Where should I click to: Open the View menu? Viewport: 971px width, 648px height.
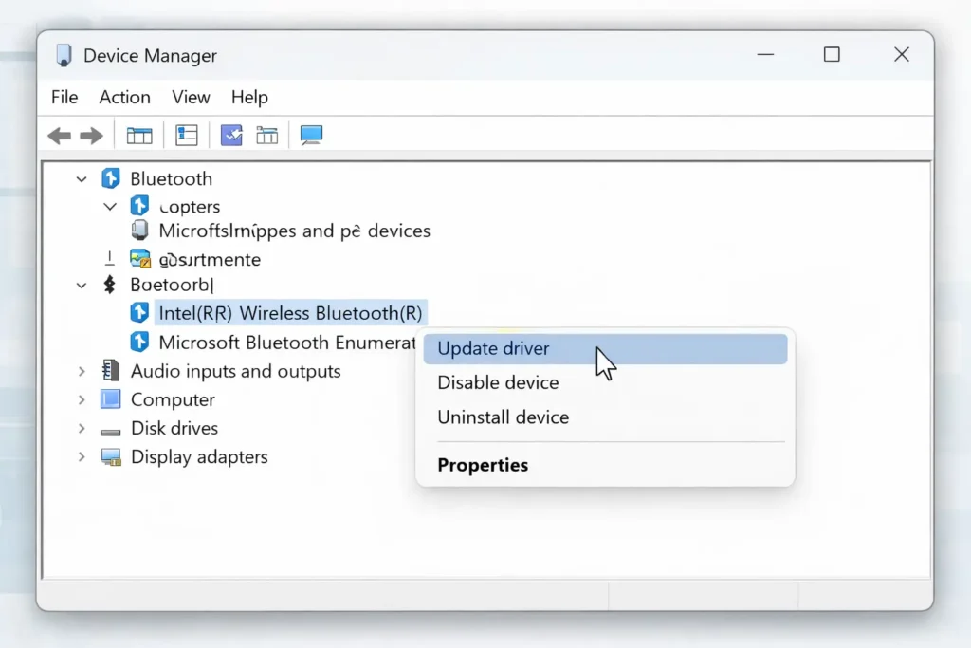(191, 97)
